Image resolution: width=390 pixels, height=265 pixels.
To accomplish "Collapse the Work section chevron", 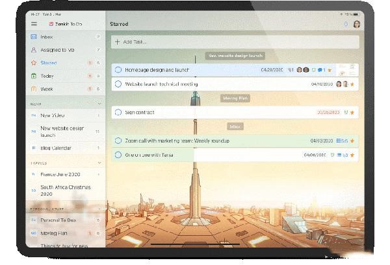I will 99,103.
